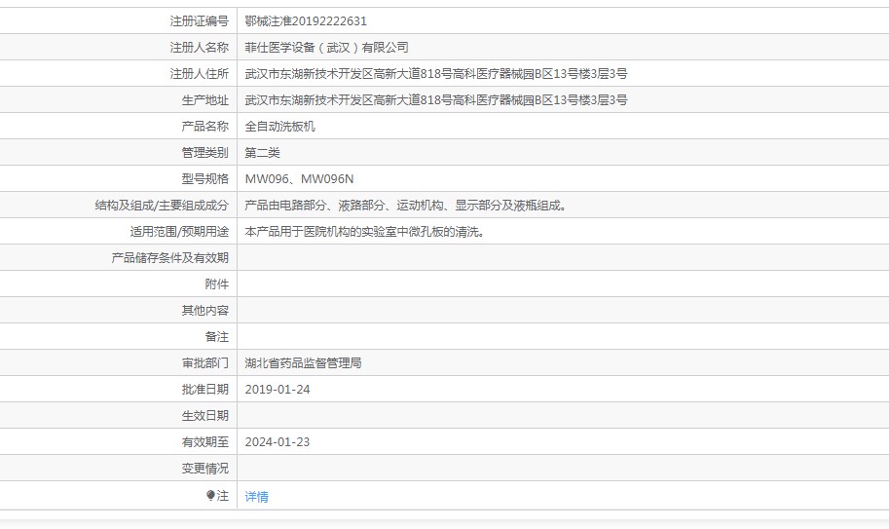Image resolution: width=889 pixels, height=529 pixels.
Task: Click management category value 第二类
Action: pos(262,152)
